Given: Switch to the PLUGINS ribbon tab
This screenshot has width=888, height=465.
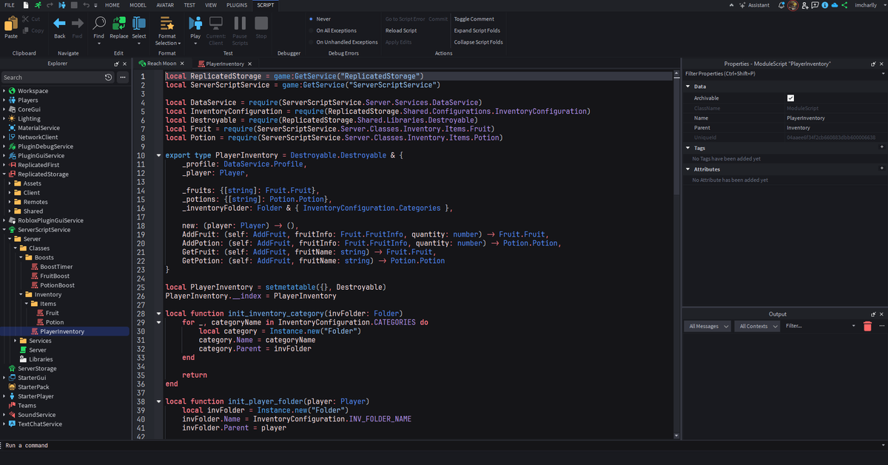Looking at the screenshot, I should click(x=237, y=4).
